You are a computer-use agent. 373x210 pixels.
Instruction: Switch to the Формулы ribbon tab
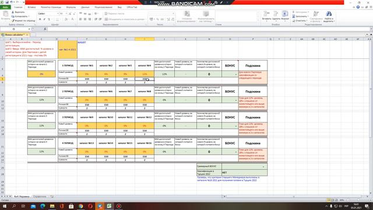[71, 7]
